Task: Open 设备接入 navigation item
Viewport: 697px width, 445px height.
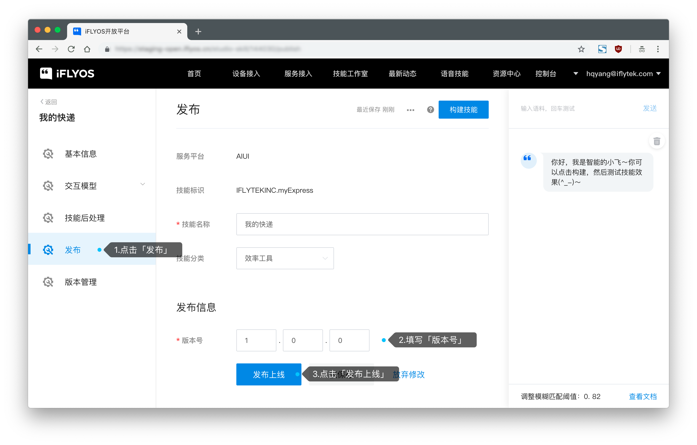Action: tap(246, 74)
